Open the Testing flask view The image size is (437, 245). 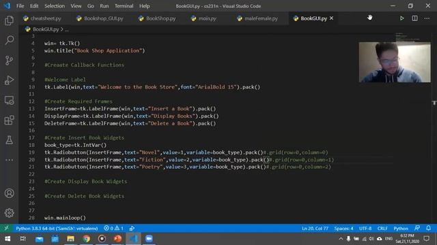[9, 140]
